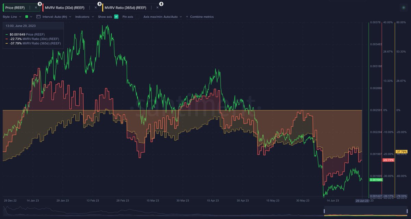Open MVRV Ratio (365d) options menu
The width and height of the screenshot is (411, 219).
[x=151, y=7]
